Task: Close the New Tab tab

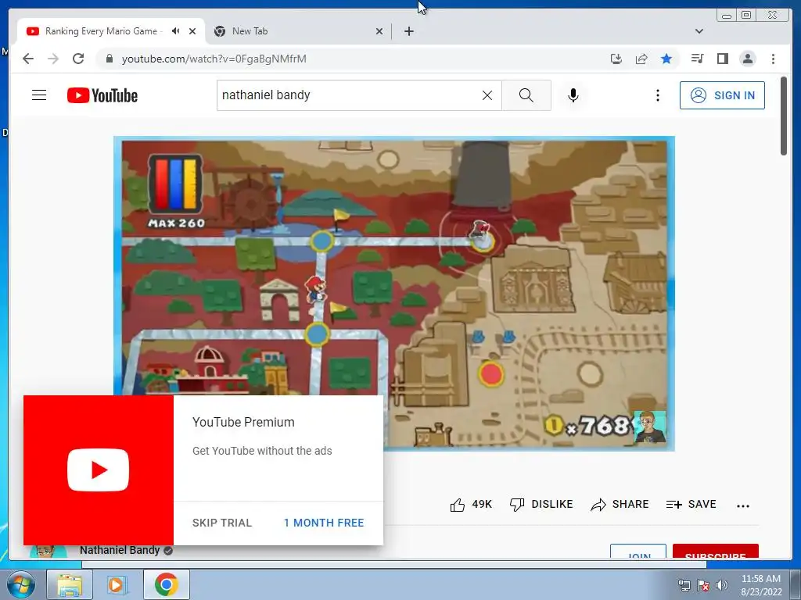Action: pos(379,31)
